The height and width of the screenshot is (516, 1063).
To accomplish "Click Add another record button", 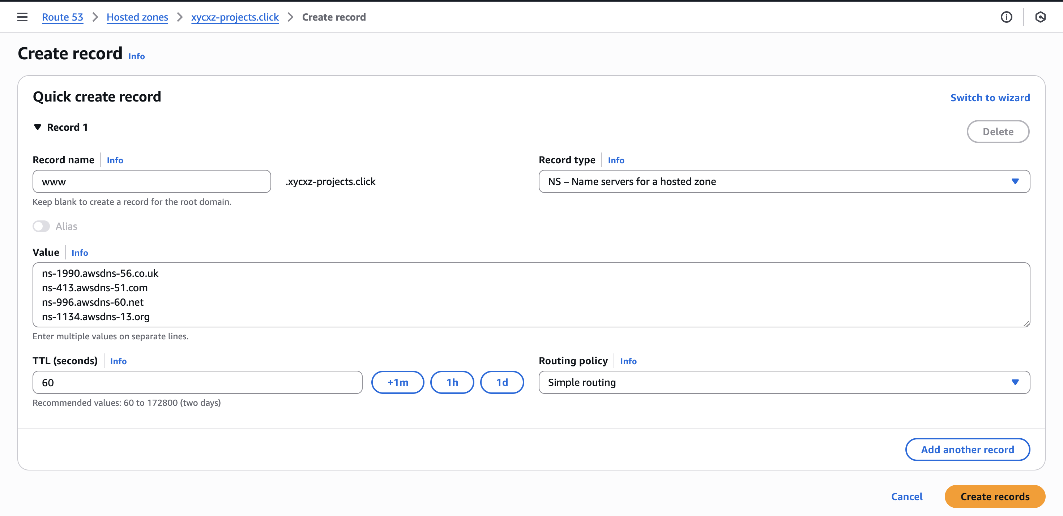I will coord(967,450).
